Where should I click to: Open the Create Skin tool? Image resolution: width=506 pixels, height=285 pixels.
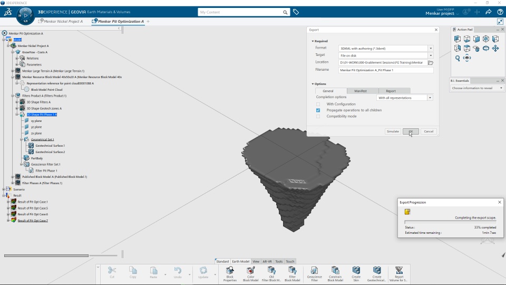(x=356, y=274)
